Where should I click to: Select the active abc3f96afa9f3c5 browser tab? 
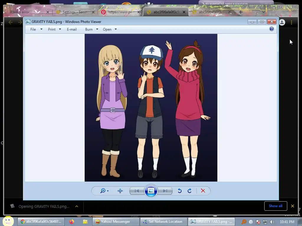click(x=166, y=12)
